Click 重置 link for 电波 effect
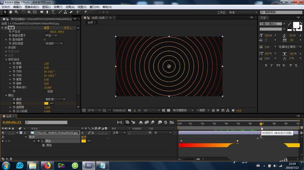 pyautogui.click(x=47, y=28)
